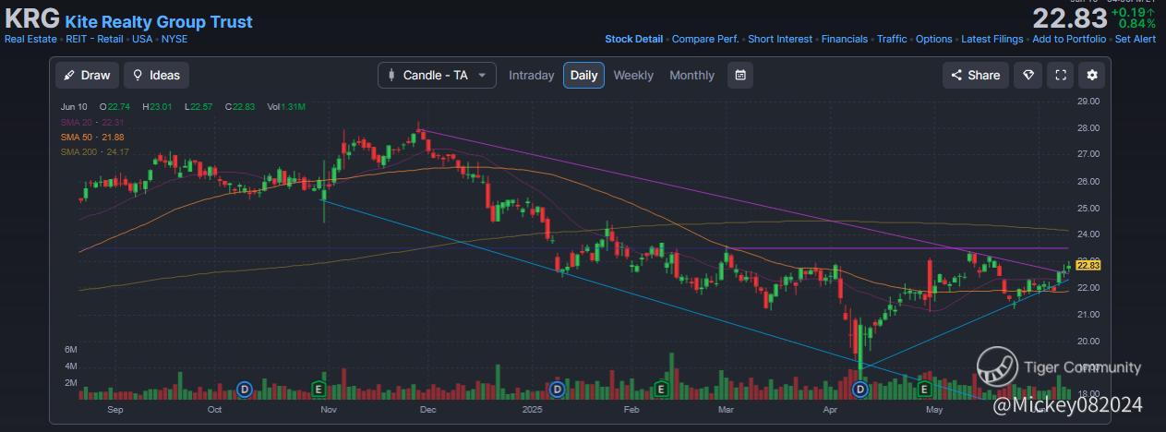Expand the Candle - TA dropdown
This screenshot has width=1166, height=432.
pyautogui.click(x=437, y=75)
